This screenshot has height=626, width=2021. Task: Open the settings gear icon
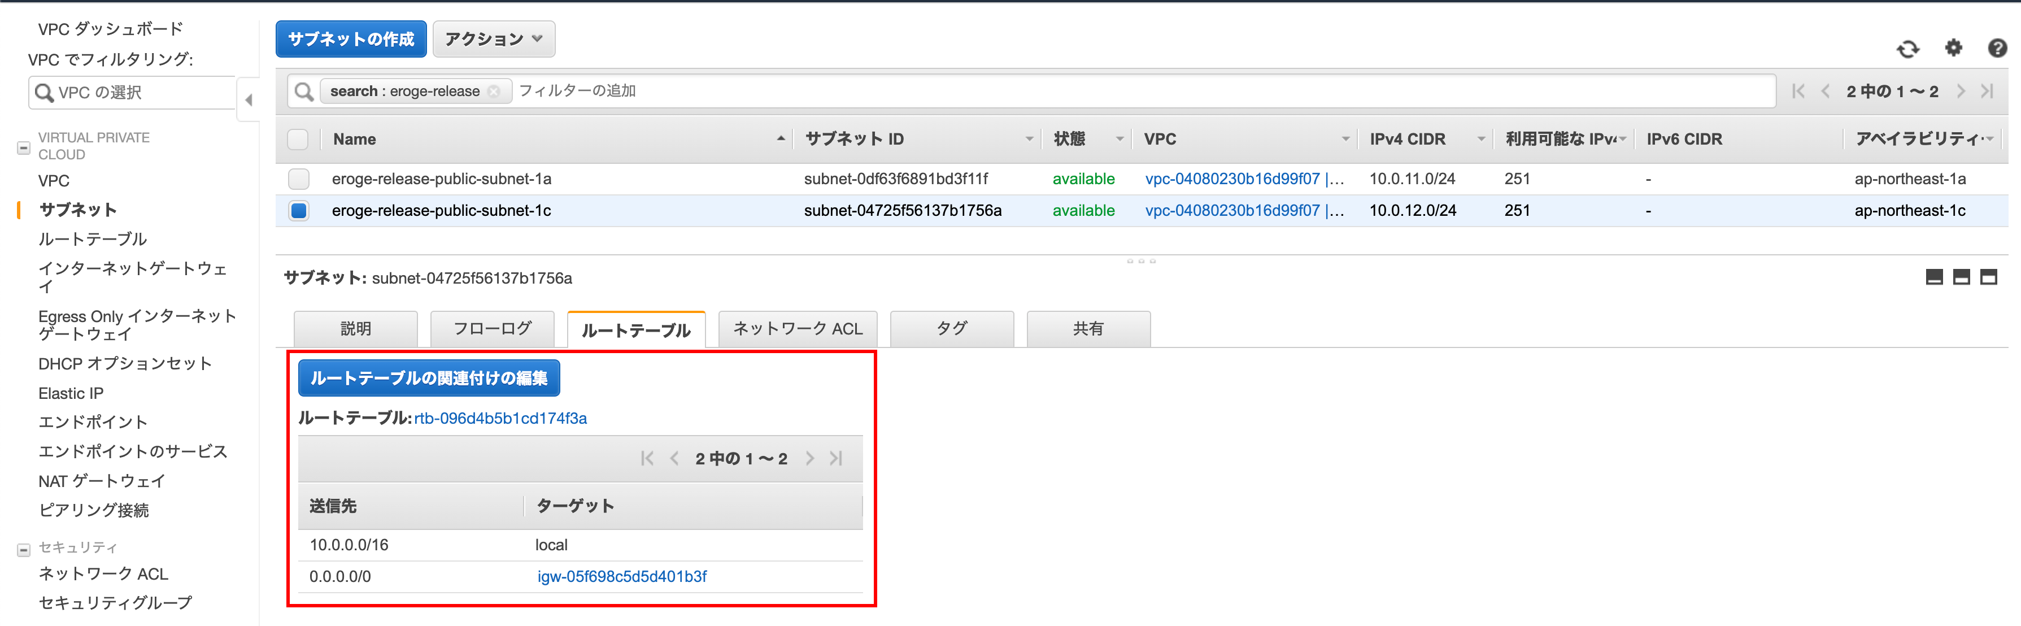(x=1953, y=48)
